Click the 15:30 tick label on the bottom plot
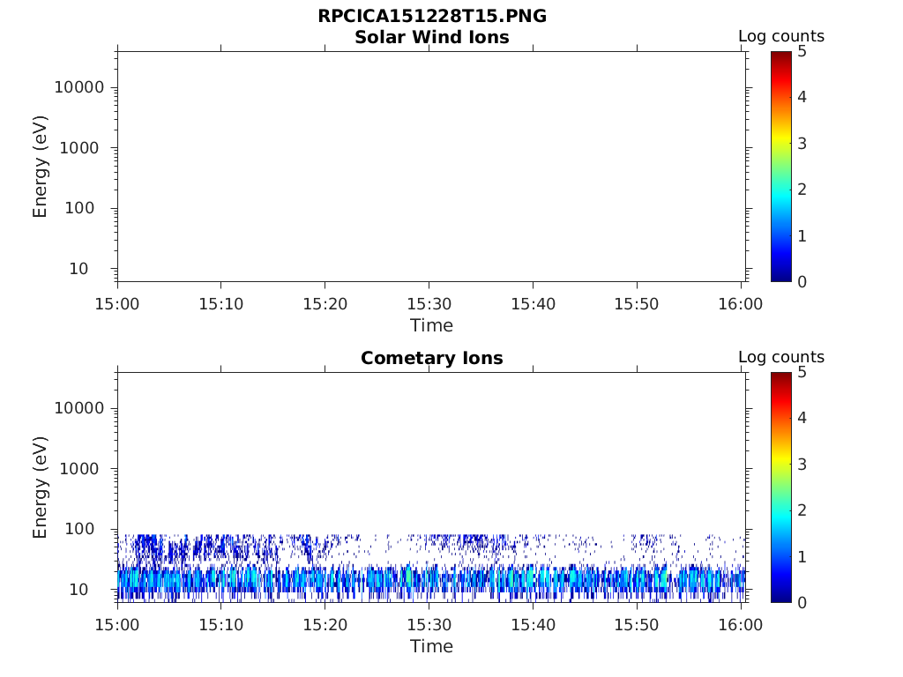The width and height of the screenshot is (903, 677). 429,625
